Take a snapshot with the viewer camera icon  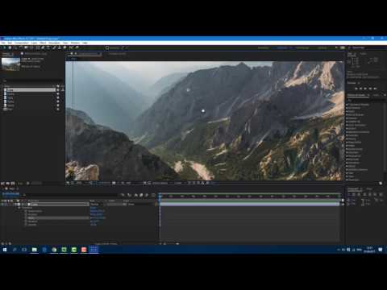click(114, 183)
